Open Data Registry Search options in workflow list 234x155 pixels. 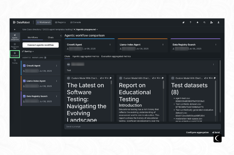click(x=56, y=96)
